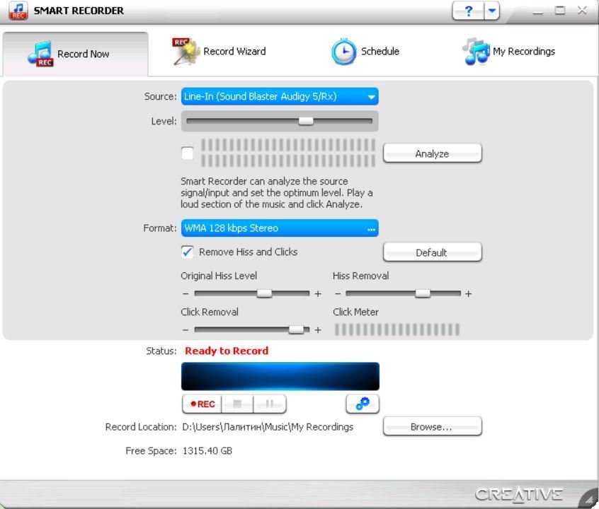Open the dropdown arrow next to Help
Screen dimensions: 599x509
point(492,11)
